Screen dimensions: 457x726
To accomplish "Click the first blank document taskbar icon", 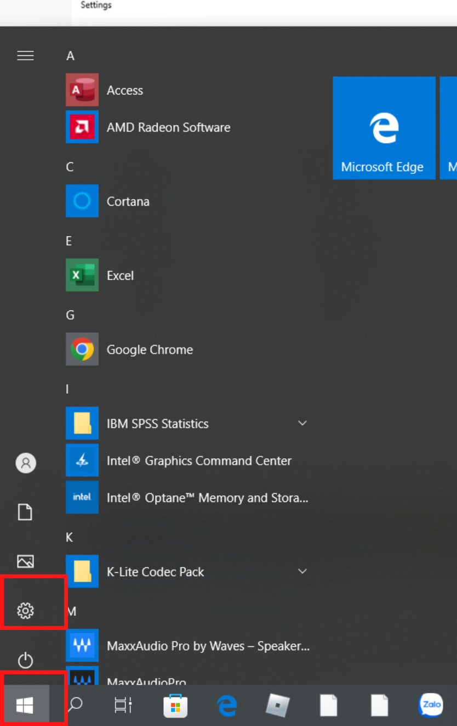I will pyautogui.click(x=329, y=705).
